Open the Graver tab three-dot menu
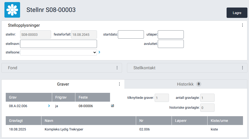Image resolution: width=249 pixels, height=139 pixels. pos(119,84)
